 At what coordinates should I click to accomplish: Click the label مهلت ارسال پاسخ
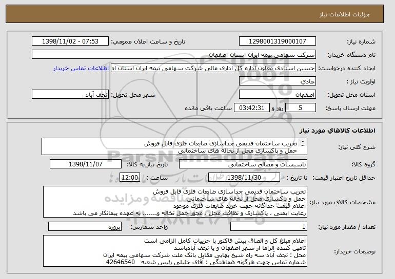tap(350, 108)
